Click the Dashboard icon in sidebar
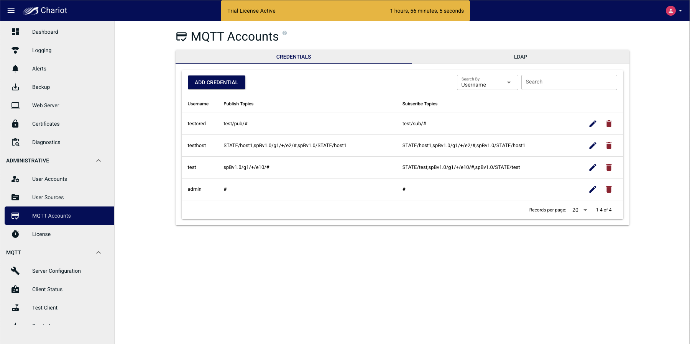The image size is (690, 344). coord(15,32)
